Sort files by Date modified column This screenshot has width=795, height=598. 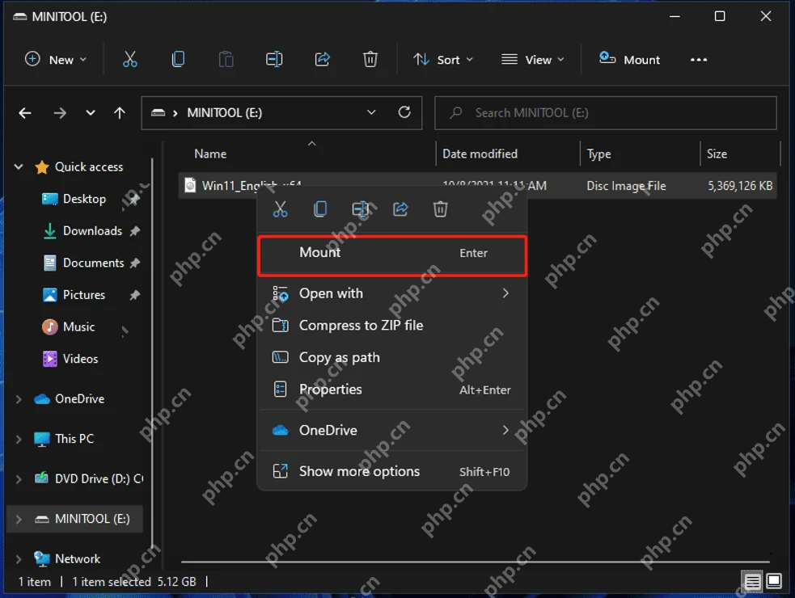click(480, 154)
